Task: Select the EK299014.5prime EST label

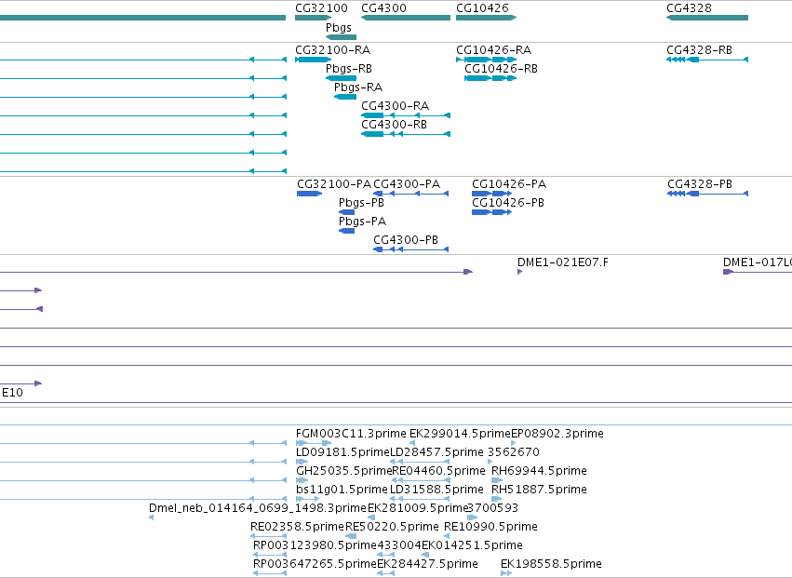Action: (460, 434)
